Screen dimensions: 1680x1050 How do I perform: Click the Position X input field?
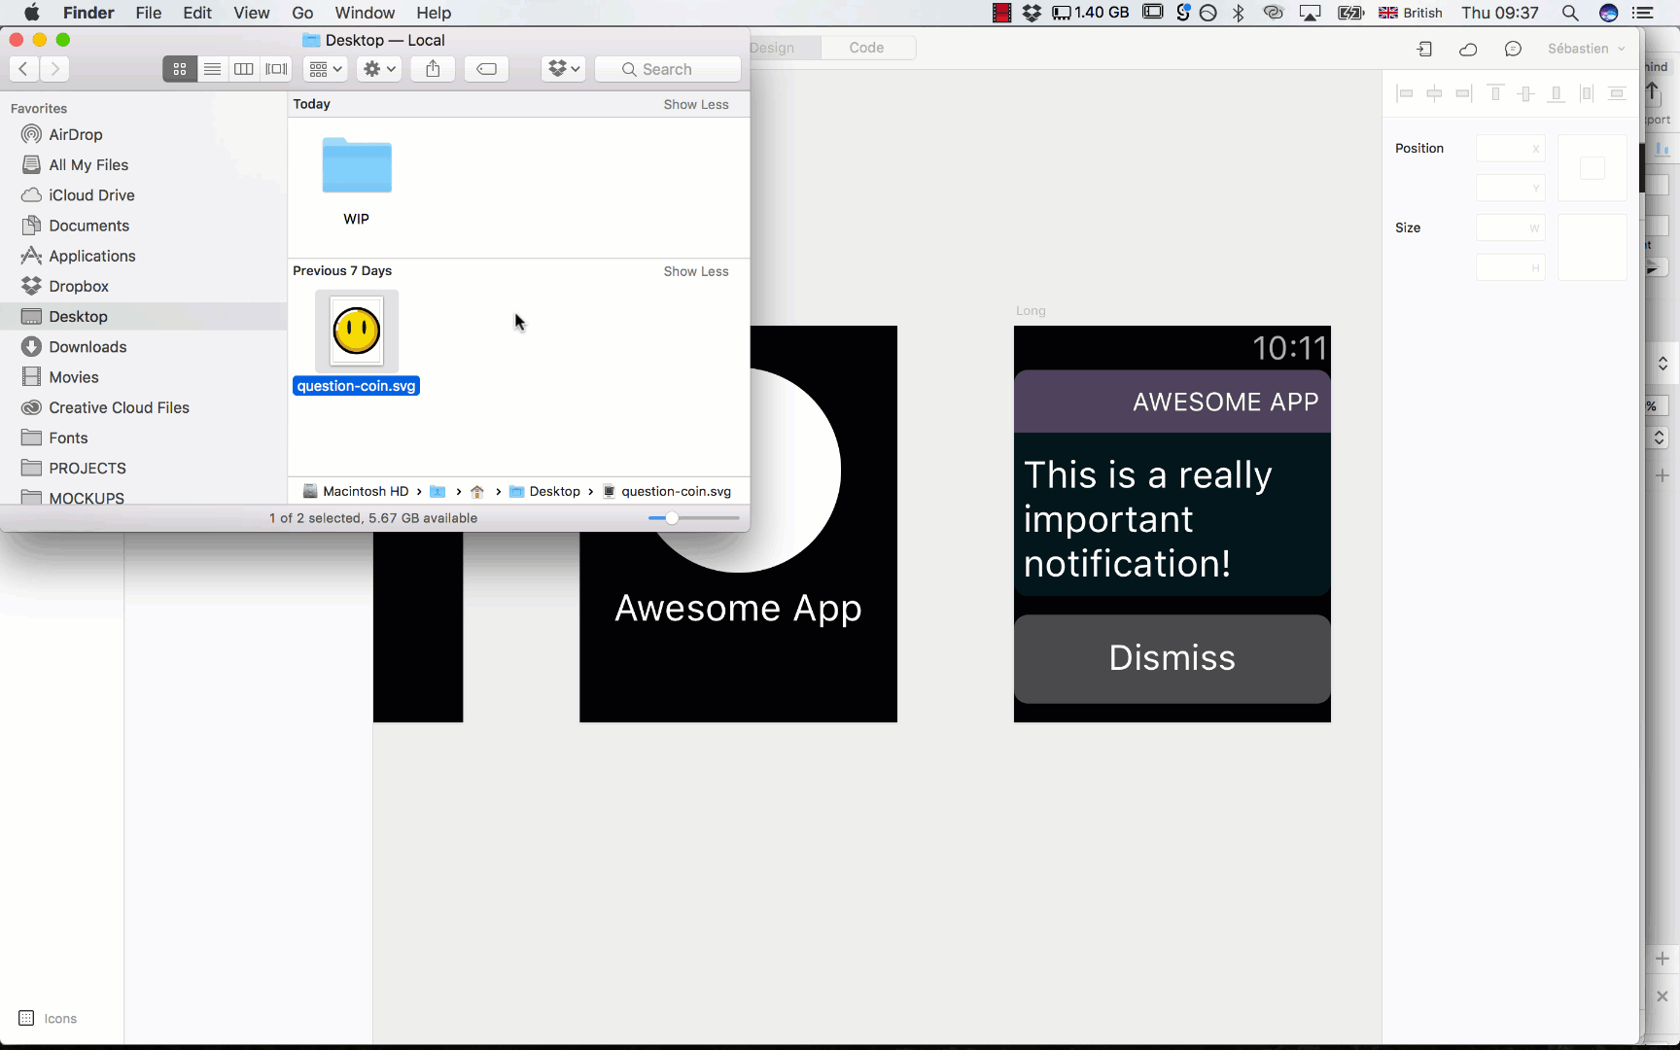coord(1510,149)
